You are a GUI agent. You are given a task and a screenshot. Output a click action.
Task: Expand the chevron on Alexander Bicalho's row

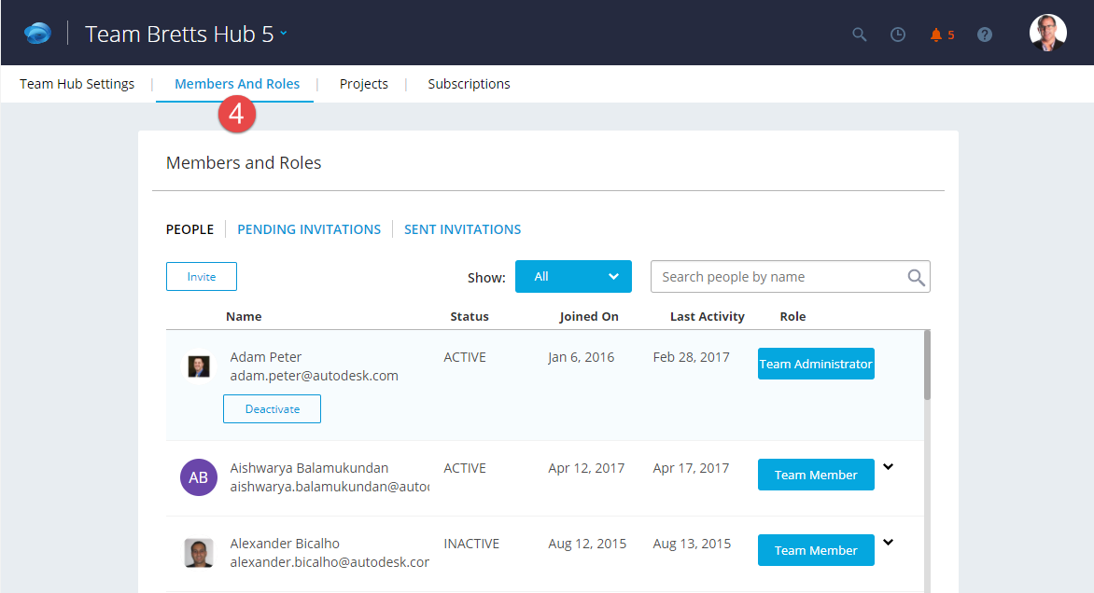coord(888,541)
